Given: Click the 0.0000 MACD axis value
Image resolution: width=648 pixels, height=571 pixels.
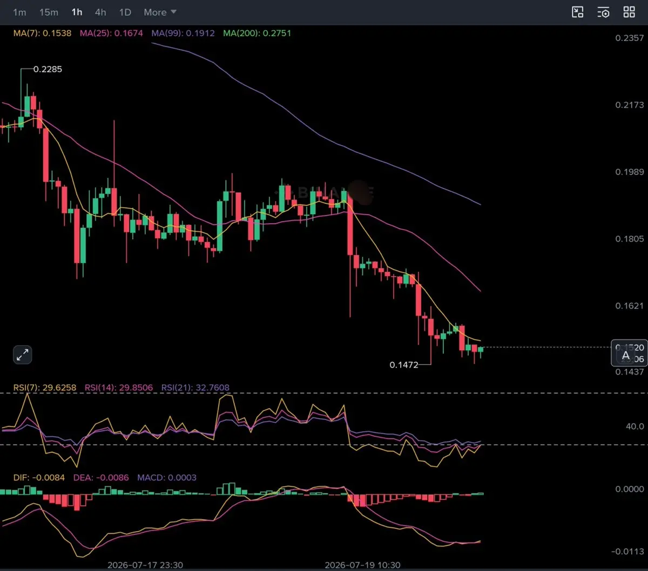Looking at the screenshot, I should [630, 489].
